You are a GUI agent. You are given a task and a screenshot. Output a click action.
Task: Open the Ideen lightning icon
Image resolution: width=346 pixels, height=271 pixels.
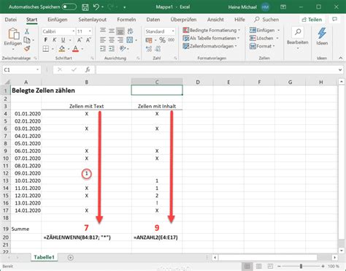[x=322, y=37]
